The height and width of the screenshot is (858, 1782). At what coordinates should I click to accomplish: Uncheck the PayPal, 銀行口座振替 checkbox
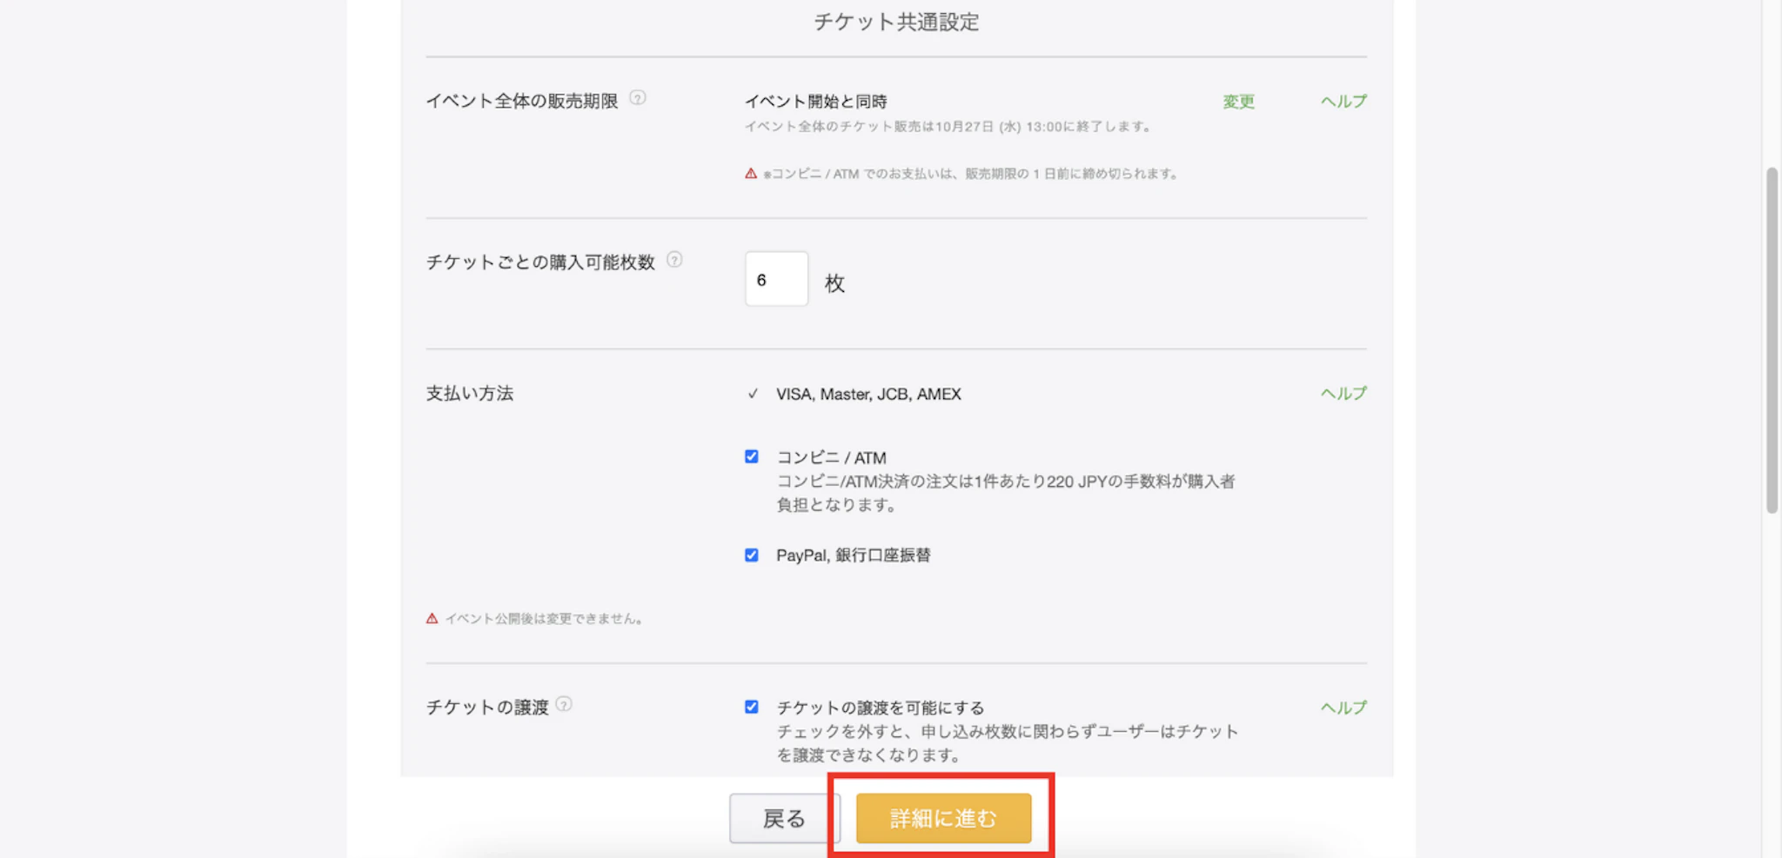tap(752, 555)
